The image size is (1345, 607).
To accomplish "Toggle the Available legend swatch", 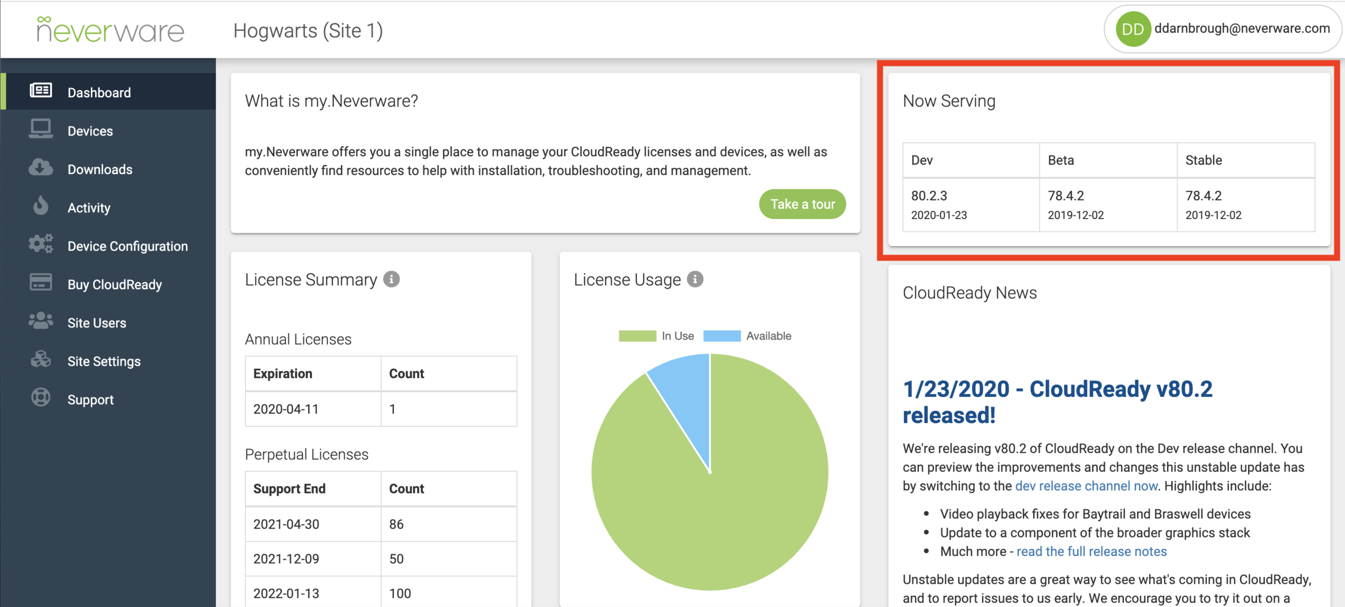I will click(x=722, y=336).
